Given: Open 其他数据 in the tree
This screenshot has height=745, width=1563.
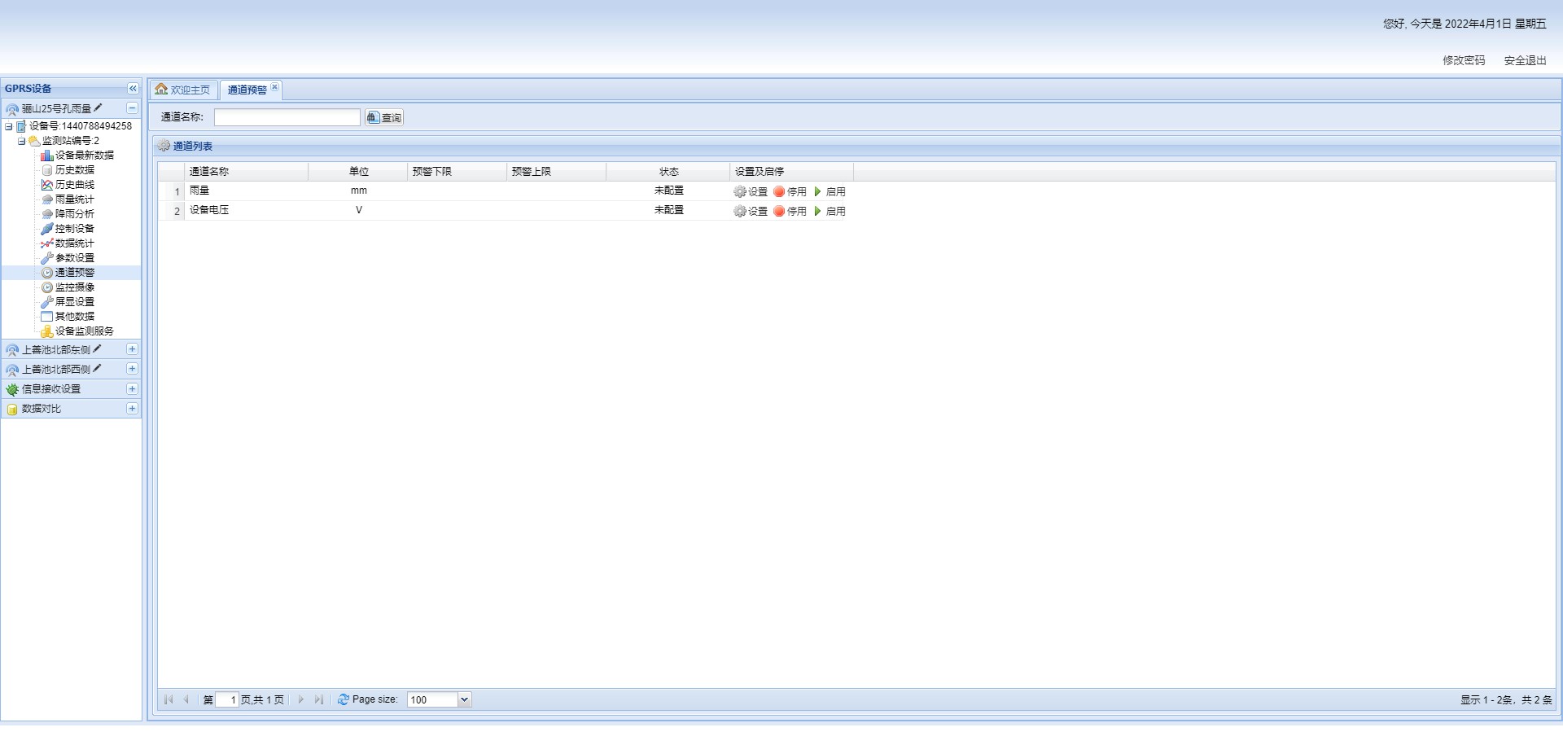Looking at the screenshot, I should [x=74, y=317].
